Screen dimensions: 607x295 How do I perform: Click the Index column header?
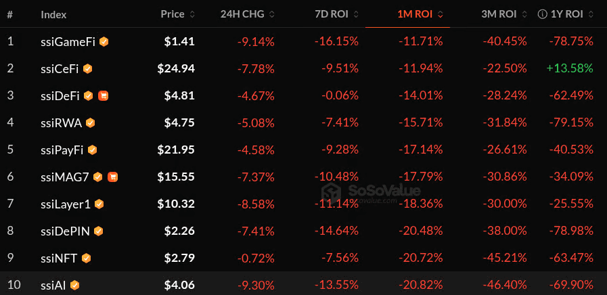[53, 14]
